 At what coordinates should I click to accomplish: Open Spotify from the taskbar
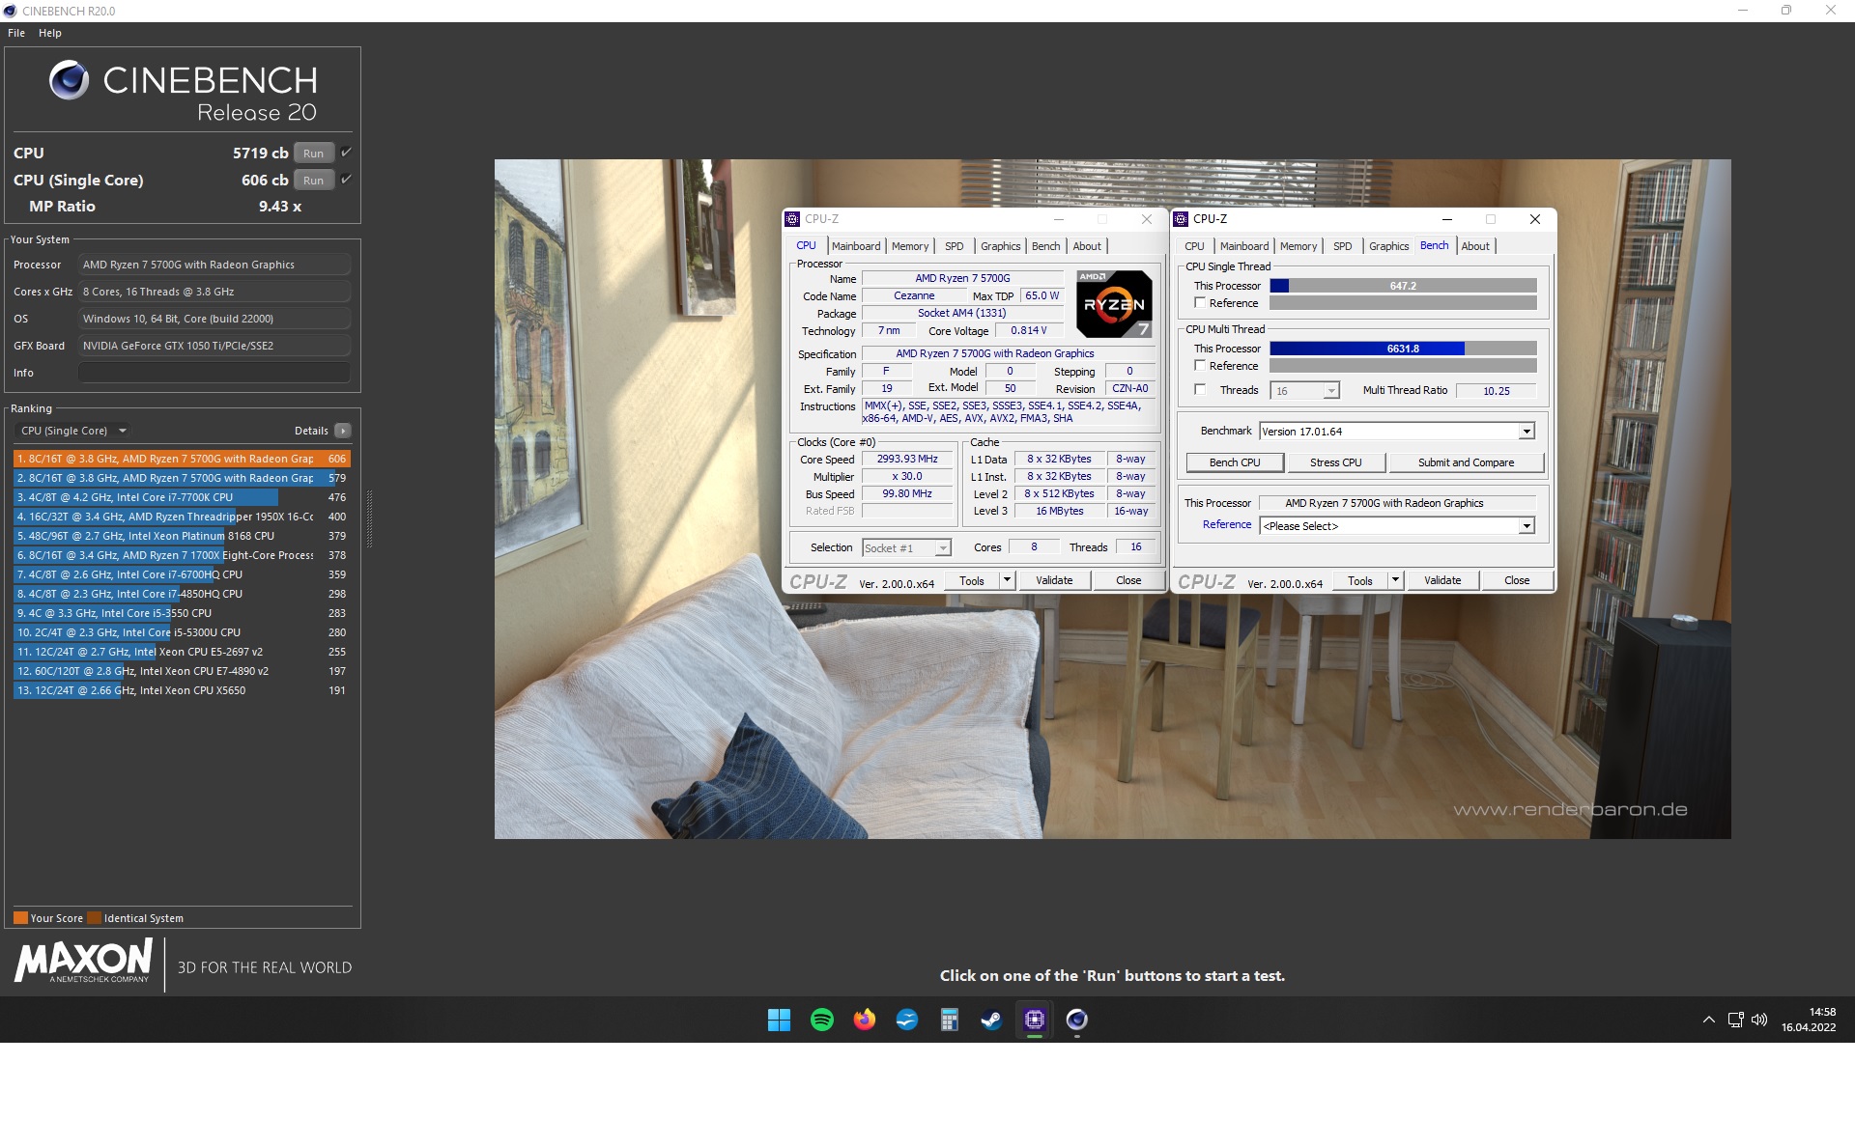coord(821,1021)
